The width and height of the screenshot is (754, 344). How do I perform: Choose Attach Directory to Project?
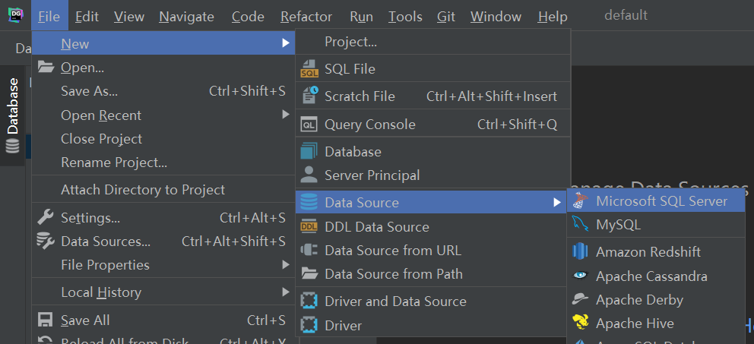pyautogui.click(x=163, y=190)
